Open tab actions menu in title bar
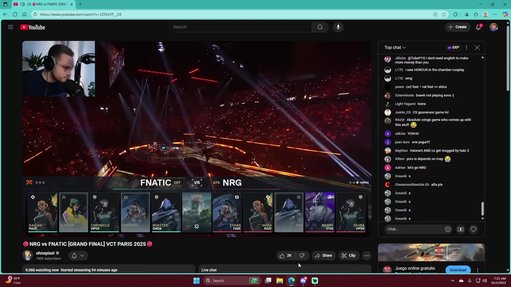Image resolution: width=511 pixels, height=287 pixels. [x=5, y=4]
